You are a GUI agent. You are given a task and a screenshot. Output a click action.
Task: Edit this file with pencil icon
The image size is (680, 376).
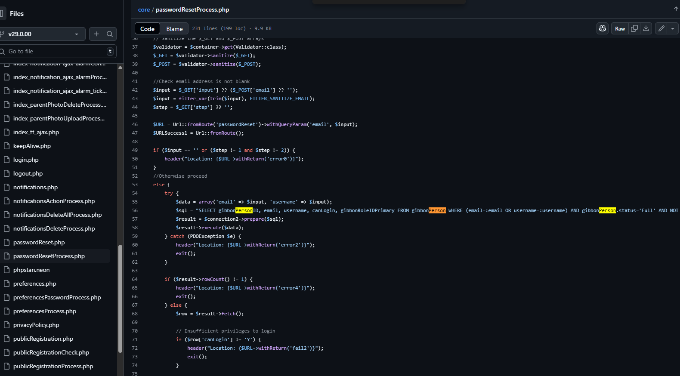[x=661, y=28]
